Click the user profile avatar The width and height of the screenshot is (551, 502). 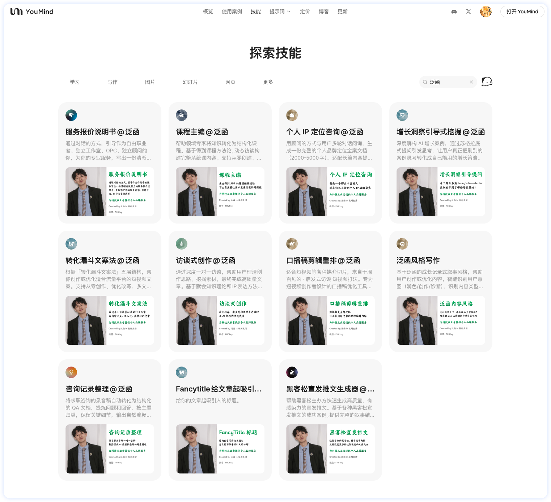(486, 12)
